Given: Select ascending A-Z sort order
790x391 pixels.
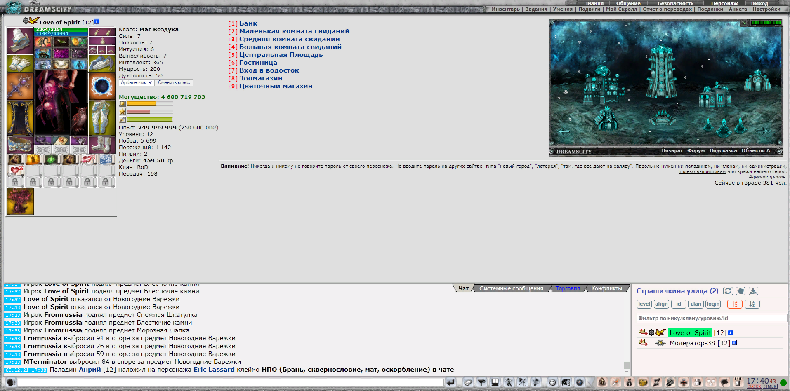Looking at the screenshot, I should click(x=735, y=304).
